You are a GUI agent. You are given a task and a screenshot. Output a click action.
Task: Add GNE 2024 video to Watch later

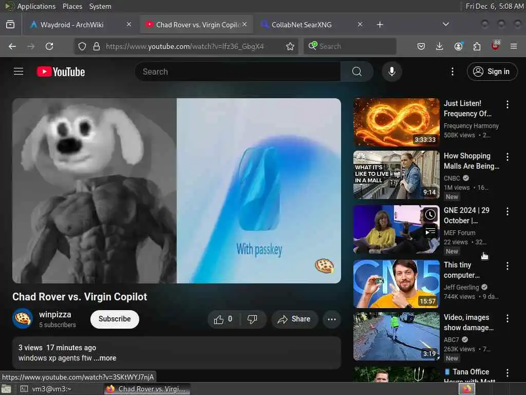tap(430, 214)
